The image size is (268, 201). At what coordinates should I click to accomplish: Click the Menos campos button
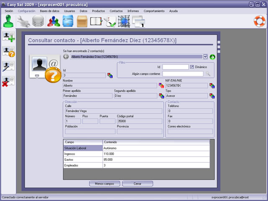coord(104,183)
